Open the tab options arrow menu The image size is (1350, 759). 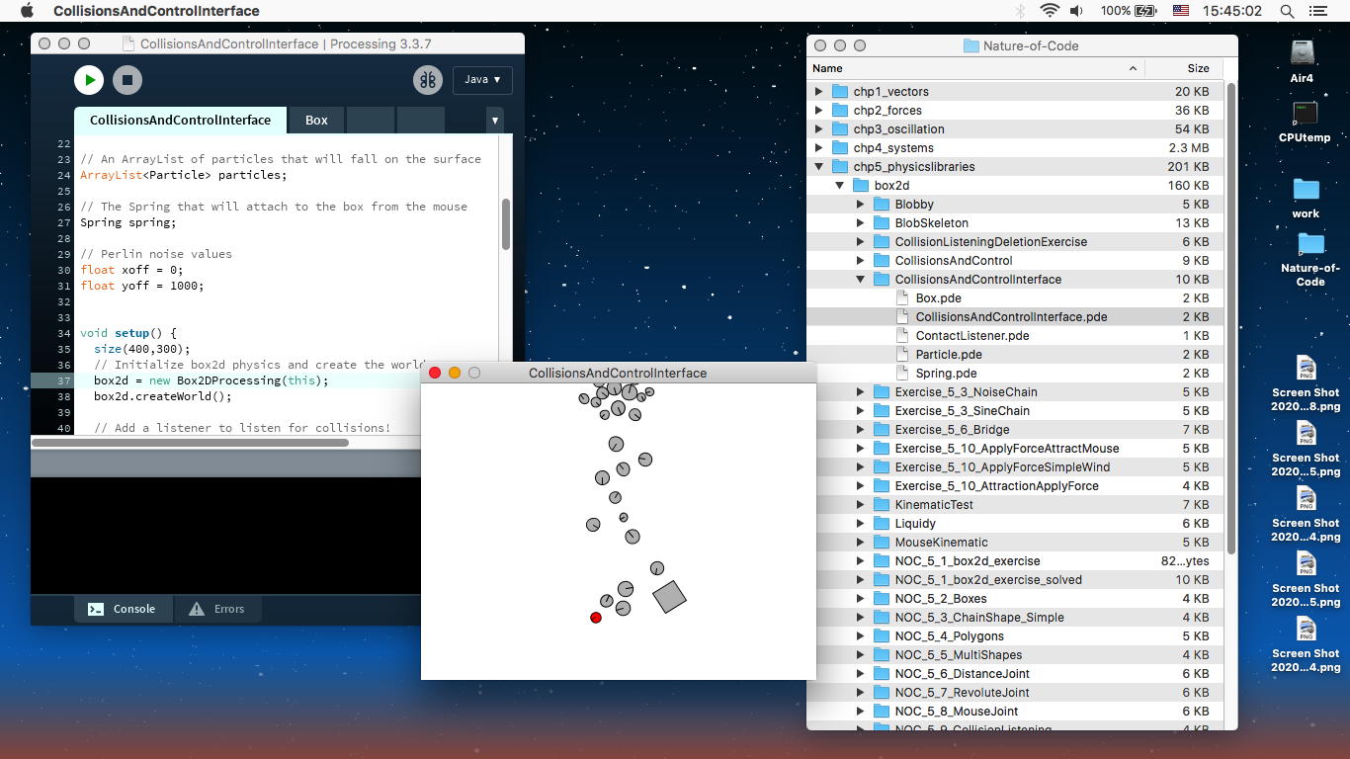click(495, 121)
